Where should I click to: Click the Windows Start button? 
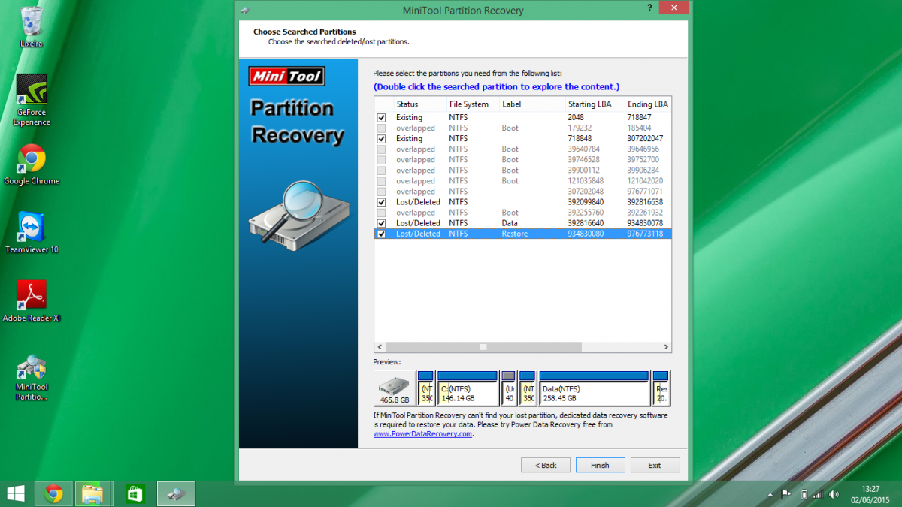pos(15,493)
